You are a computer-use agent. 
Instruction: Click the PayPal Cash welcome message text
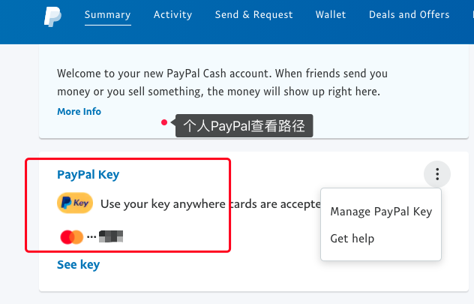click(219, 83)
